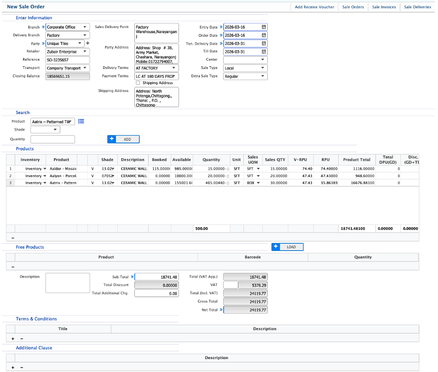
Task: Open the Transport dropdown
Action: 68,68
